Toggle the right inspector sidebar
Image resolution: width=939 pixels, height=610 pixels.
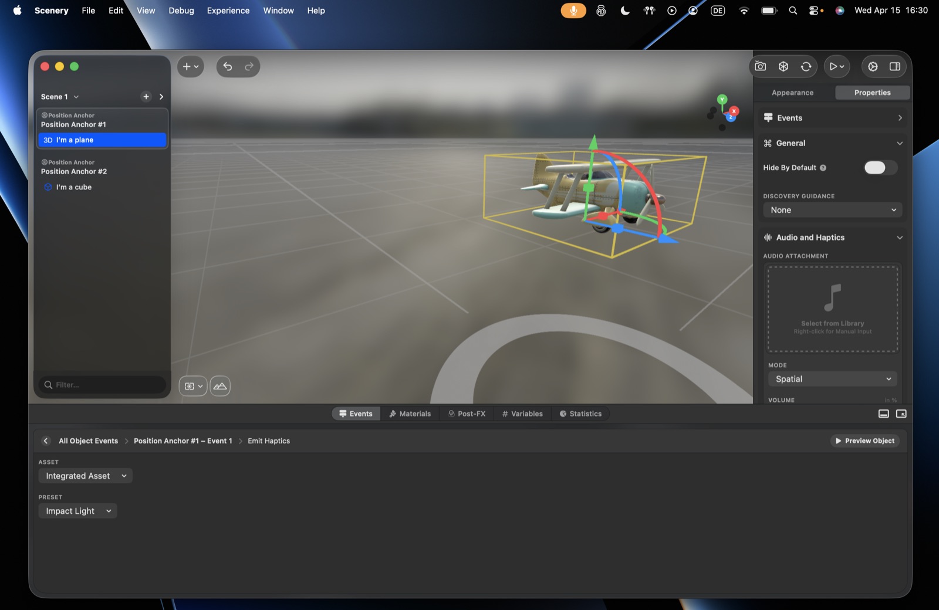(x=895, y=66)
